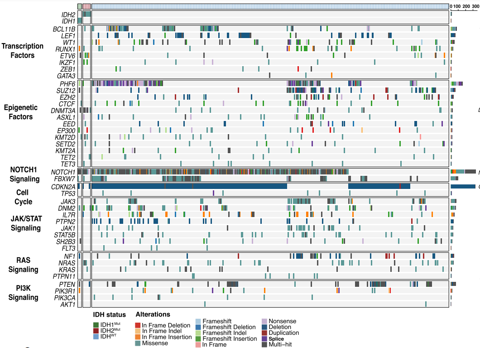Screen dimensions: 480x348
Task: Click the Multi-hit gray legend swatch
Action: pyautogui.click(x=265, y=344)
